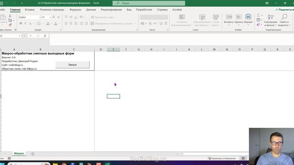Open Find and select (Найти и выделить)
Viewport: 294px width, 165px height.
coord(284,20)
